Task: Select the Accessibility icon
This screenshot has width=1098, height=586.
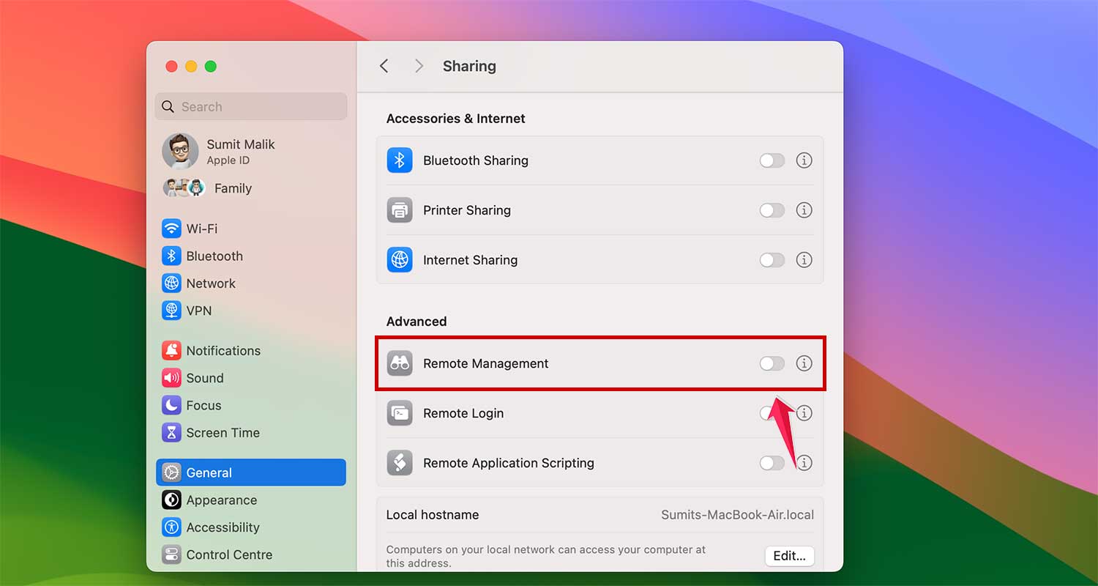Action: (171, 527)
